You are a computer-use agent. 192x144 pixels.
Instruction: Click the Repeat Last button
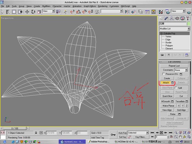coord(174,66)
